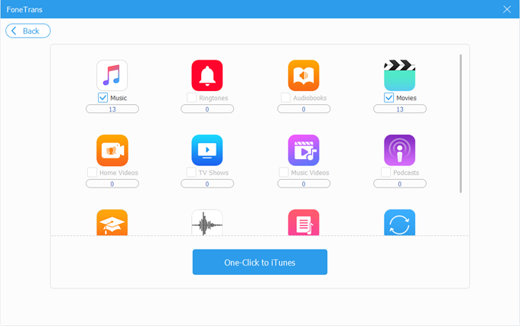This screenshot has width=520, height=326.
Task: Select the Voice Memos waveform icon
Action: click(x=206, y=222)
